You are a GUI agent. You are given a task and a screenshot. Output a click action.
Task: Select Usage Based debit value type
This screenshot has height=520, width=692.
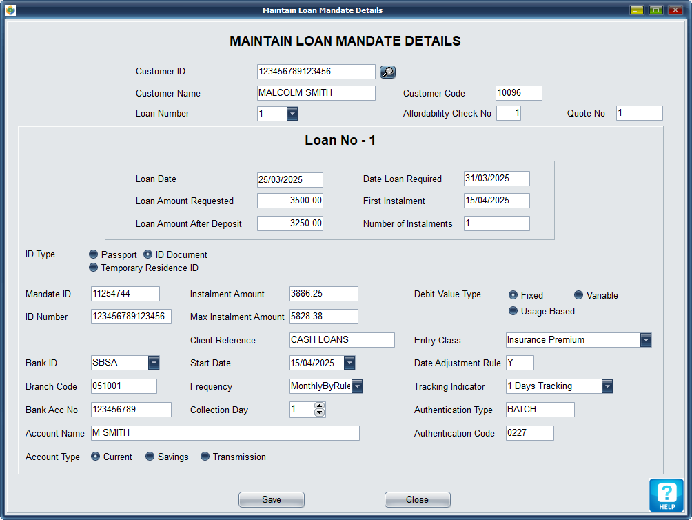coord(513,311)
